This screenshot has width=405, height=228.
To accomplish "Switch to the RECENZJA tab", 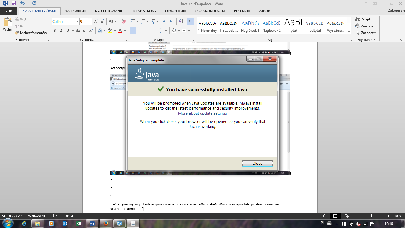I will [x=242, y=11].
